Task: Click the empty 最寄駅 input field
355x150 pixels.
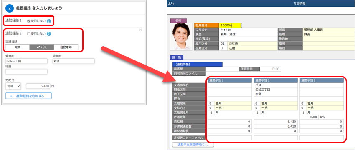Action: (222, 69)
